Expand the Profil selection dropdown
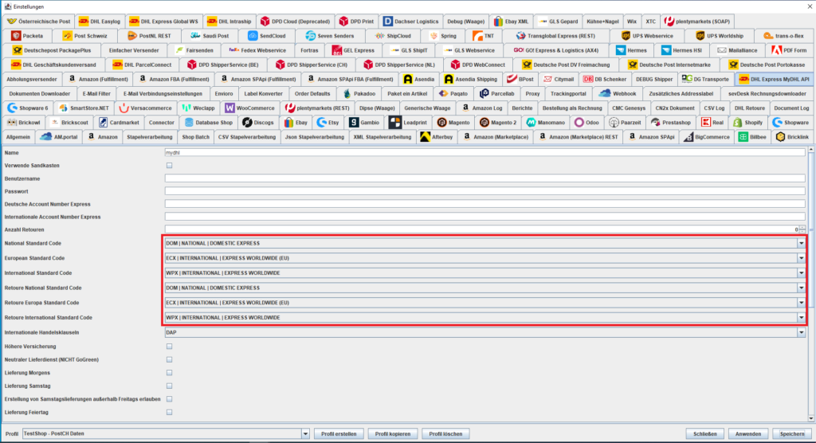The image size is (816, 443). pos(305,433)
